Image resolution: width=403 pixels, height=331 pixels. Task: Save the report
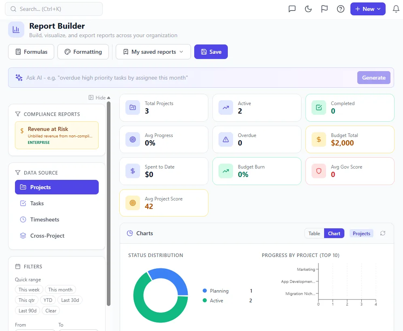click(x=211, y=52)
